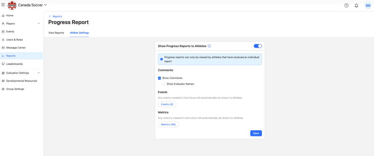This screenshot has width=374, height=156.
Task: Open the Events (6) selector
Action: 167,104
